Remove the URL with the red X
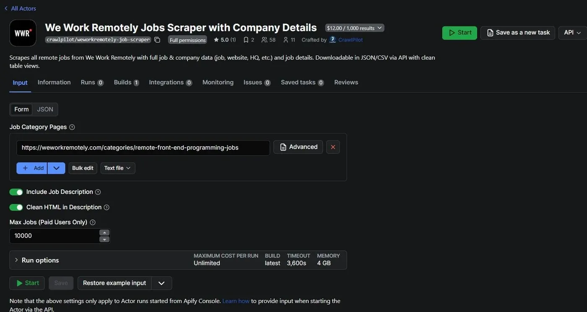587x312 pixels. (333, 147)
